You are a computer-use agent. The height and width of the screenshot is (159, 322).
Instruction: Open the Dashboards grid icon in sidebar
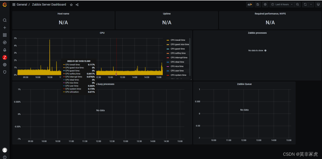coord(5,35)
